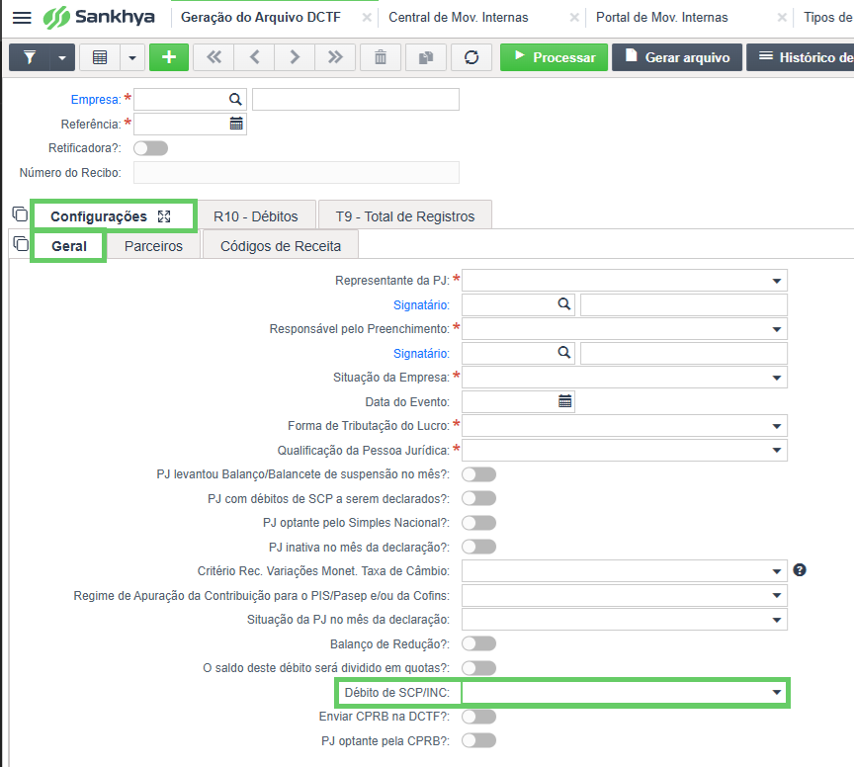This screenshot has width=854, height=767.
Task: Switch to R10 - Débitos tab
Action: (x=256, y=216)
